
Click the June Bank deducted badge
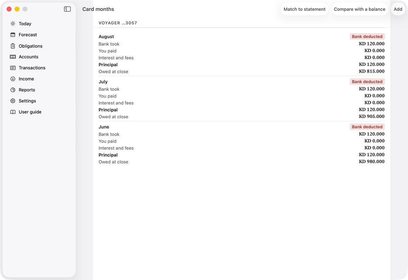[x=367, y=127]
